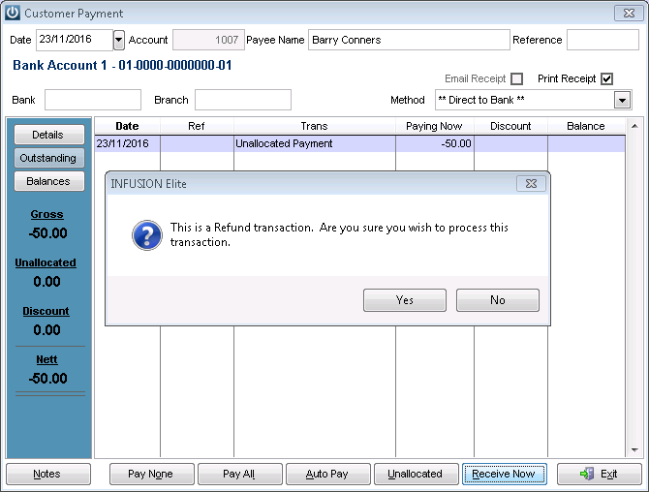Screen dimensions: 649x492
Task: Click the Auto Pay button
Action: (x=328, y=474)
